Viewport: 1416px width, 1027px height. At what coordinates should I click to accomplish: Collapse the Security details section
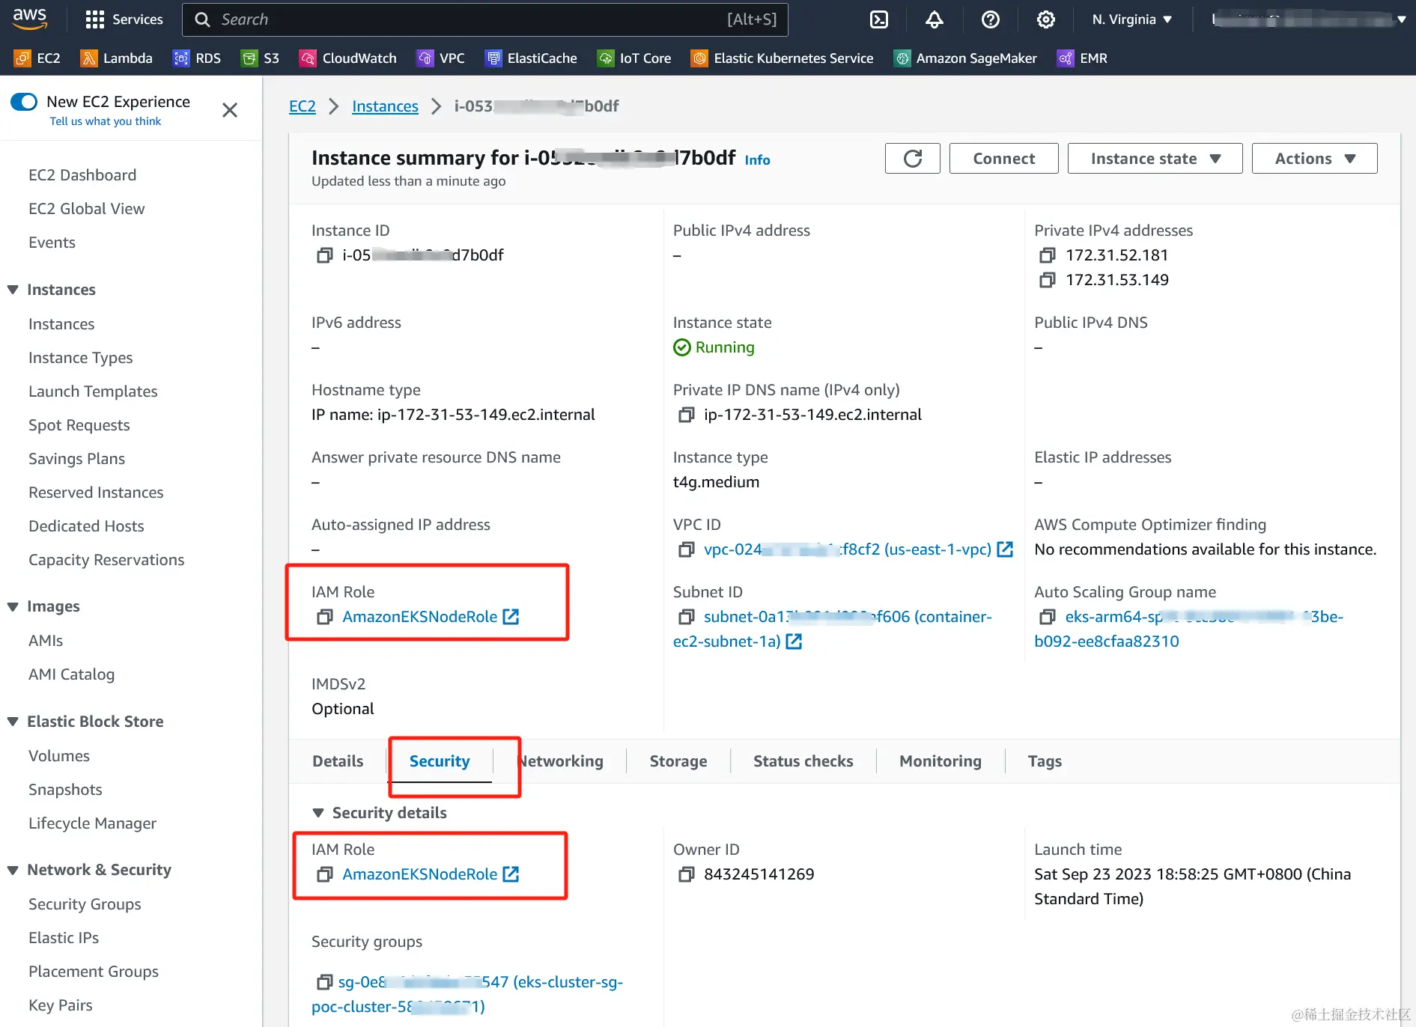pyautogui.click(x=318, y=813)
